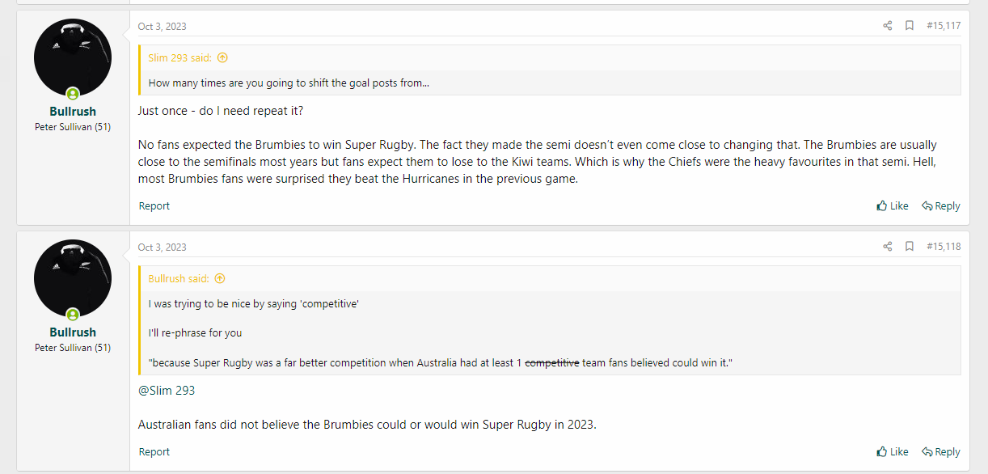This screenshot has height=474, width=988.
Task: Bookmark post #15,118
Action: coord(910,246)
